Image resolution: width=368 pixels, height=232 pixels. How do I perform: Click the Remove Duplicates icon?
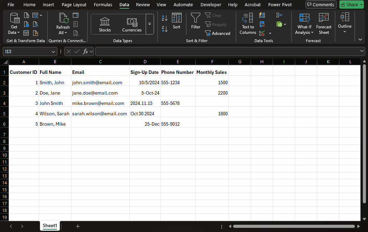pyautogui.click(x=262, y=24)
